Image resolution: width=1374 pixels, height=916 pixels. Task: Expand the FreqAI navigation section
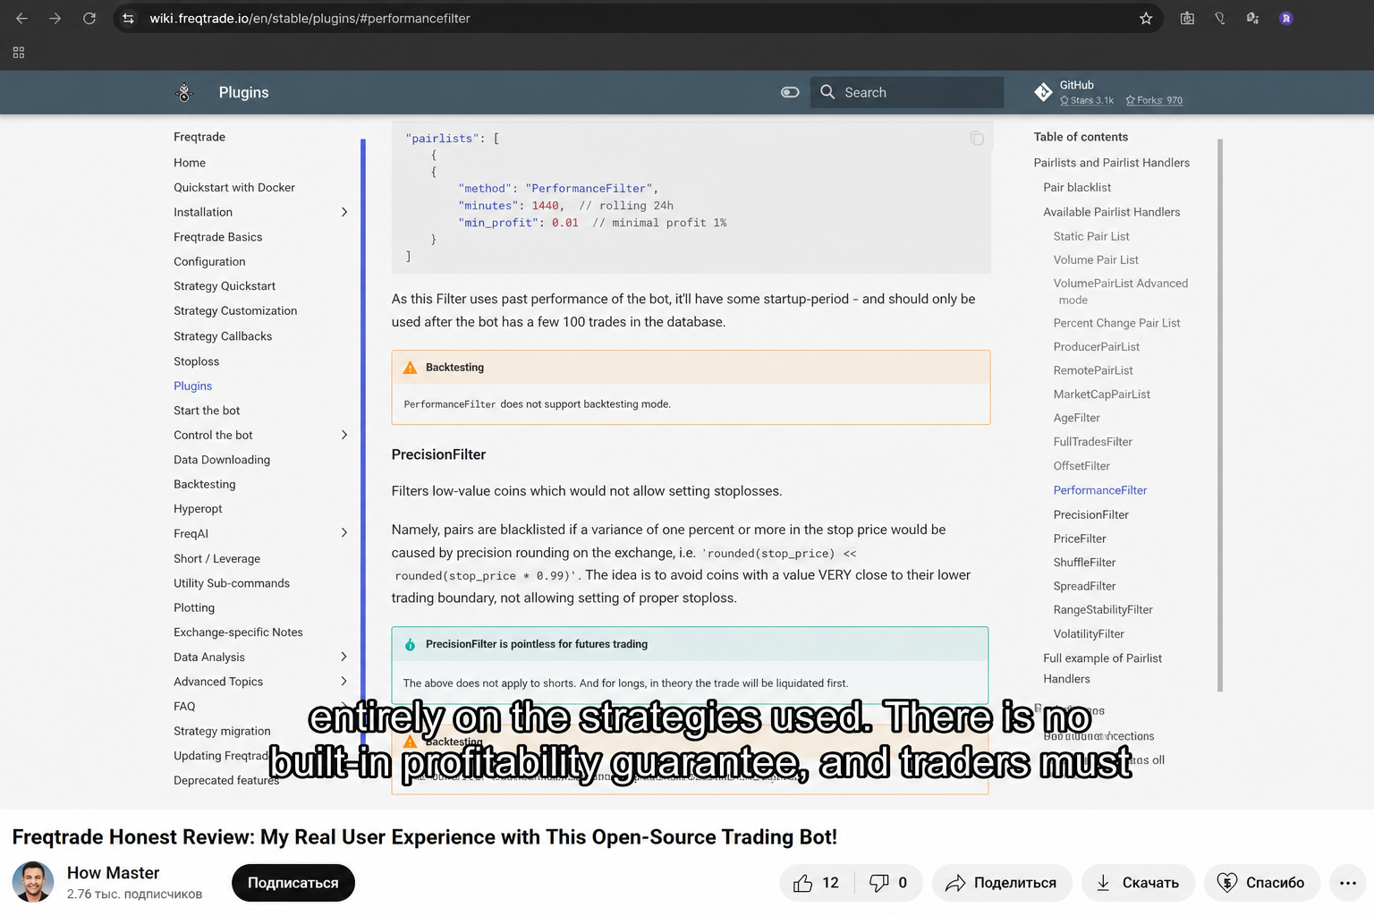coord(344,533)
